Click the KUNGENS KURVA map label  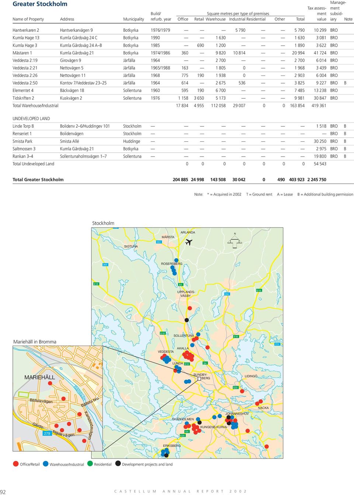[x=214, y=427]
